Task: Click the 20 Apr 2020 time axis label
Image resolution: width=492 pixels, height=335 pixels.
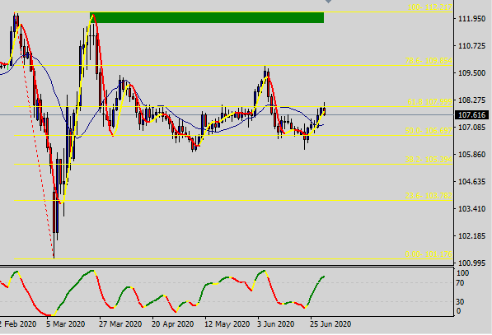Action: [172, 324]
